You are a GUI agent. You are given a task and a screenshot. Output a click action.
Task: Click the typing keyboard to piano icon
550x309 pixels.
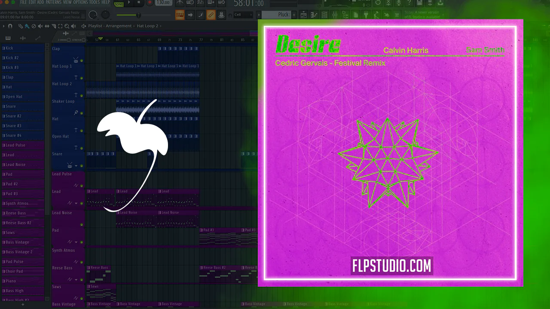click(180, 15)
